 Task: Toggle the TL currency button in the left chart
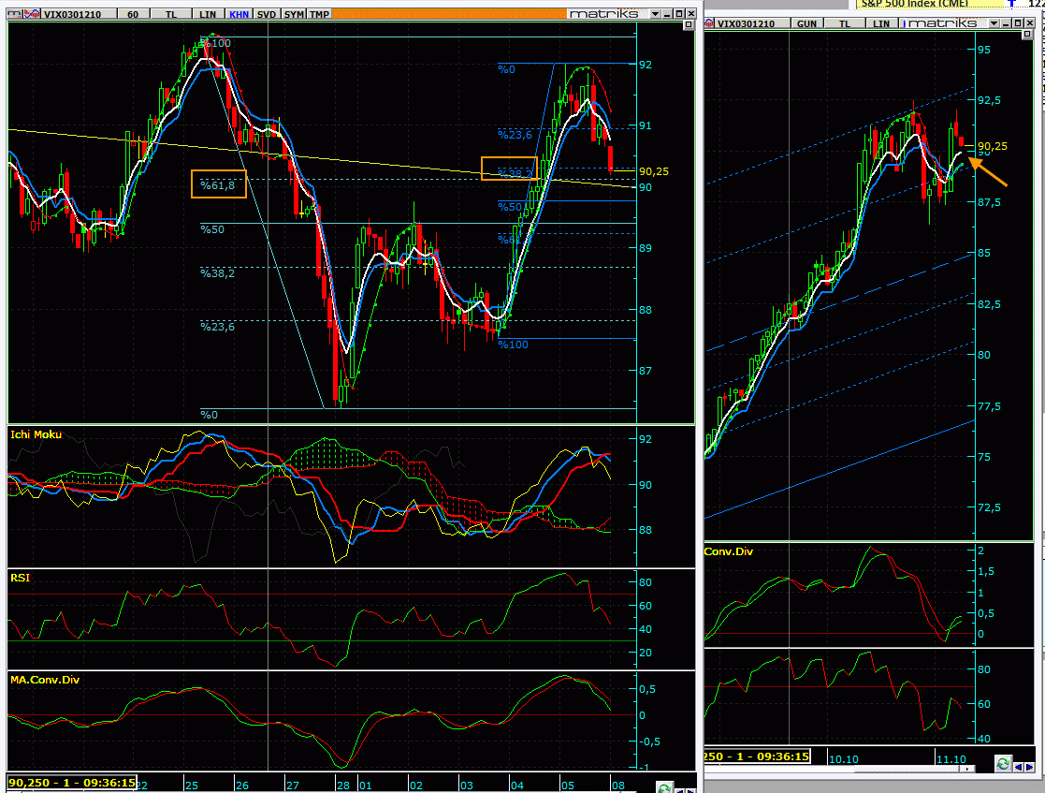tap(171, 14)
